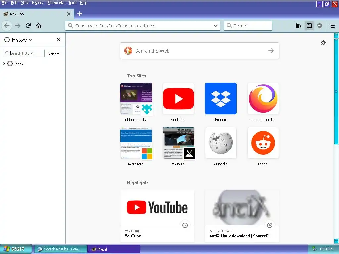This screenshot has height=254, width=339.
Task: Open the Edit menu
Action: 14,3
